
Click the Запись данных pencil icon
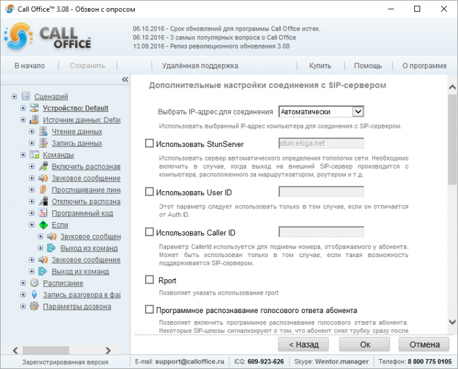[43, 143]
